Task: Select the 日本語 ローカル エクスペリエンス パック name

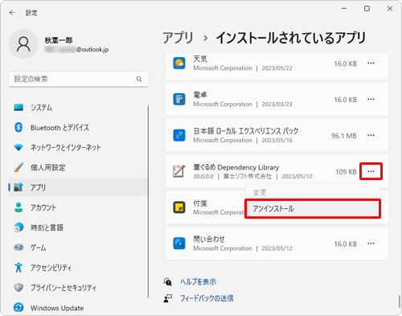Action: (246, 131)
